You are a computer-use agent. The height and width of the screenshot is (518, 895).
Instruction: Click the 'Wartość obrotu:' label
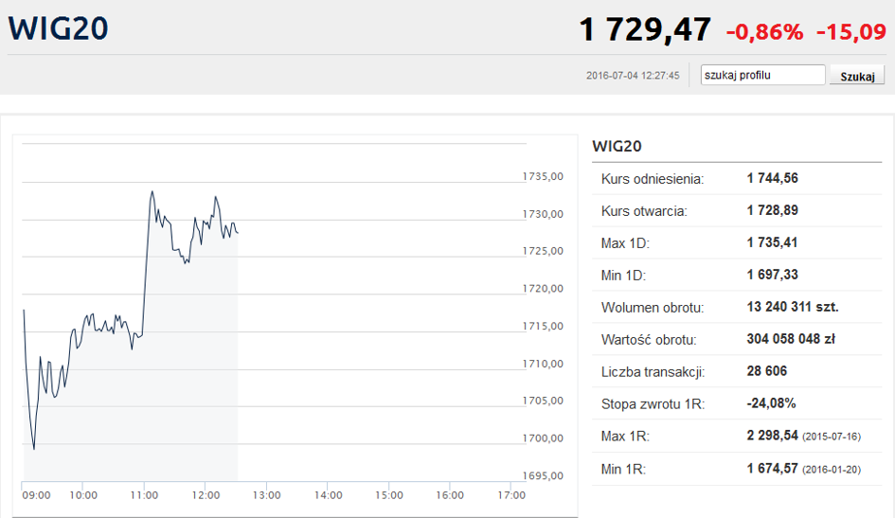pyautogui.click(x=649, y=340)
